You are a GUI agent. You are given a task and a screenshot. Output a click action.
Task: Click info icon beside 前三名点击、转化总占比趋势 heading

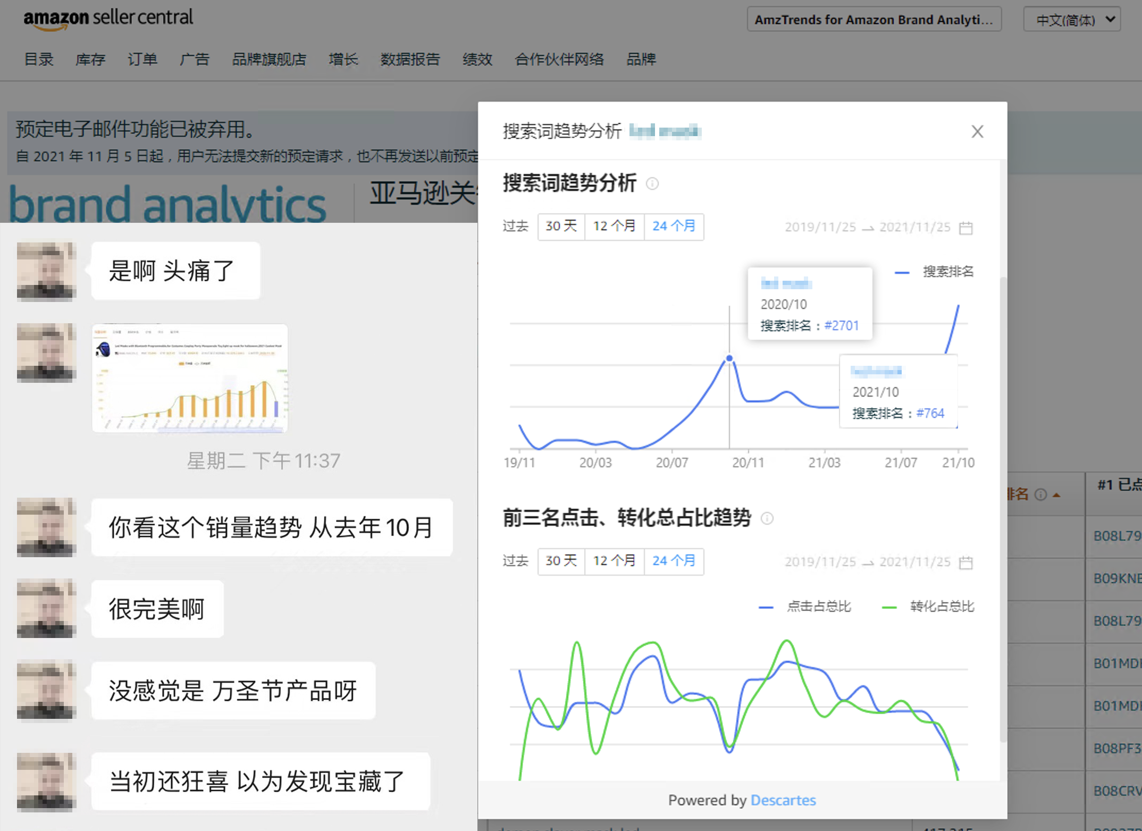[767, 518]
